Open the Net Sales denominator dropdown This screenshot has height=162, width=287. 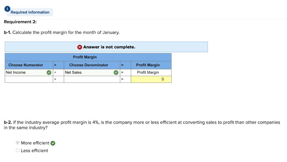[x=90, y=72]
